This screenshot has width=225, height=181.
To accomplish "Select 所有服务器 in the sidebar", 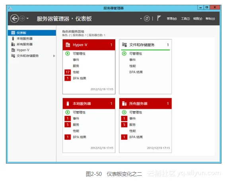I will pyautogui.click(x=32, y=44).
